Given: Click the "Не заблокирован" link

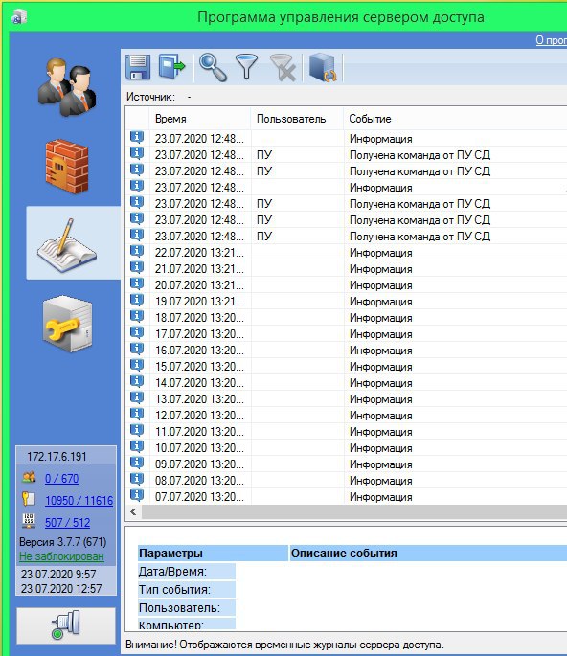Looking at the screenshot, I should pos(61,556).
